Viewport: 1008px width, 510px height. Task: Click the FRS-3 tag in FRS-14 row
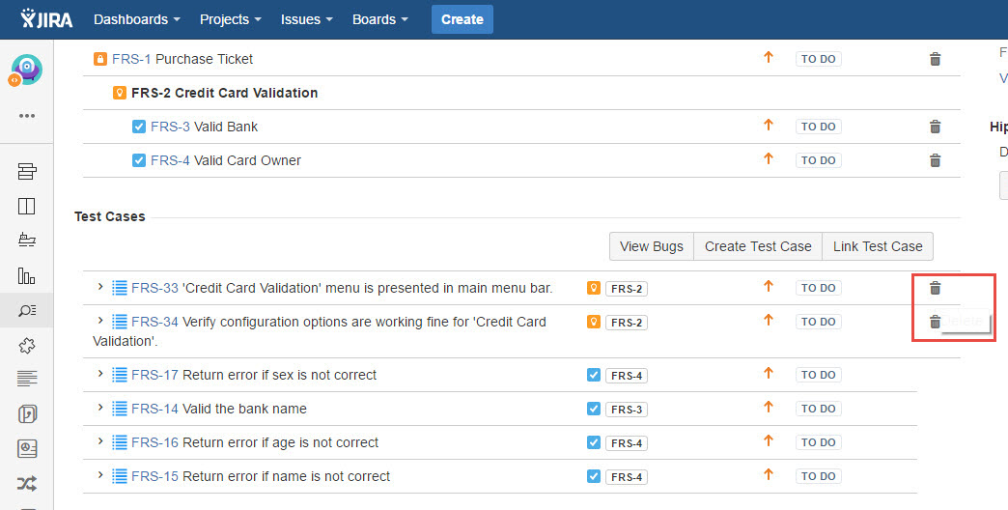(x=627, y=409)
